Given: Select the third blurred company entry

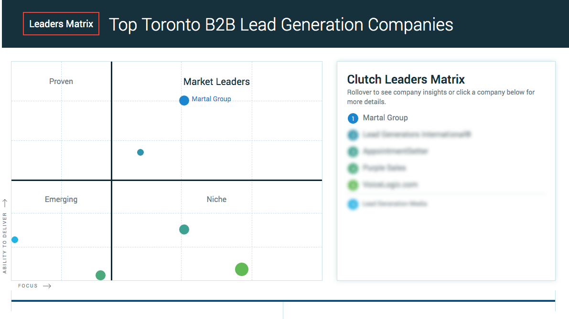Looking at the screenshot, I should click(388, 151).
